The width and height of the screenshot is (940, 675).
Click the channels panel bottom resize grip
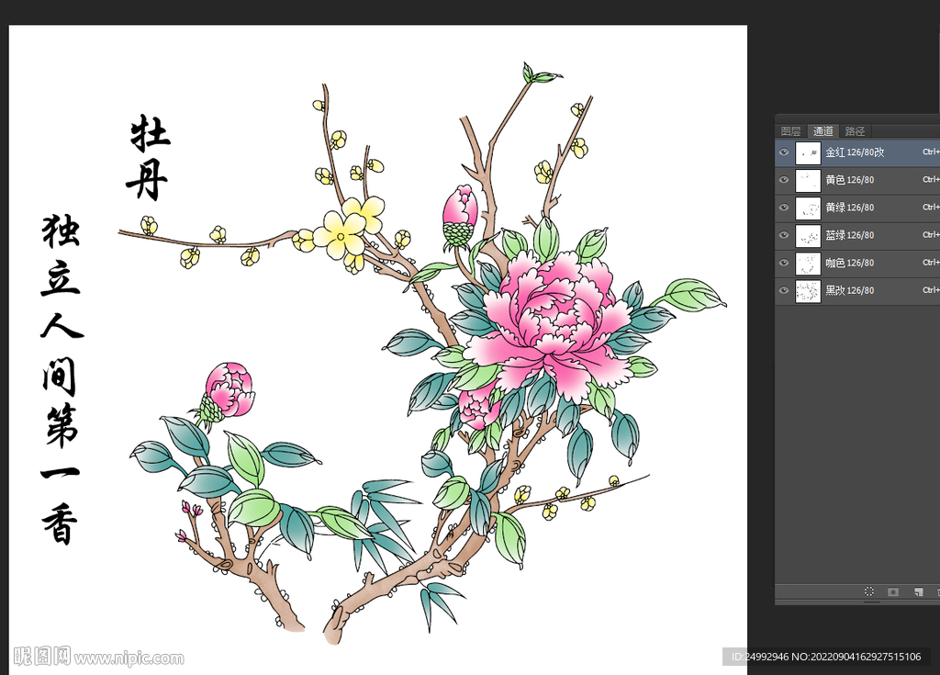click(x=872, y=602)
